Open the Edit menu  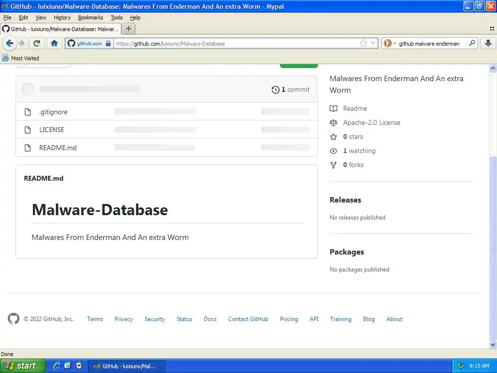pos(23,17)
